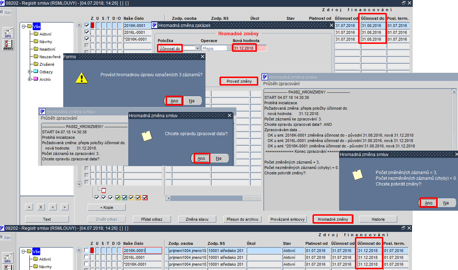The width and height of the screenshot is (458, 270).
Task: Uncheck the checkbox for row 2016K-0001 in upper window
Action: pos(87,26)
